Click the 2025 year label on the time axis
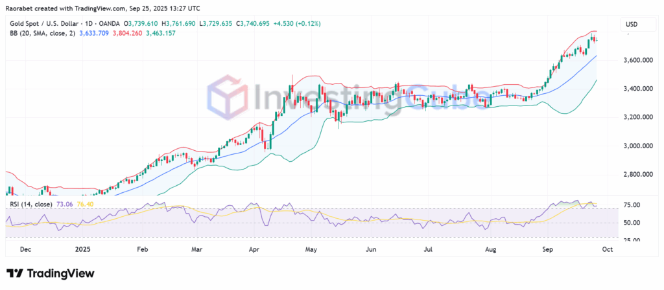The width and height of the screenshot is (664, 290). coord(83,249)
